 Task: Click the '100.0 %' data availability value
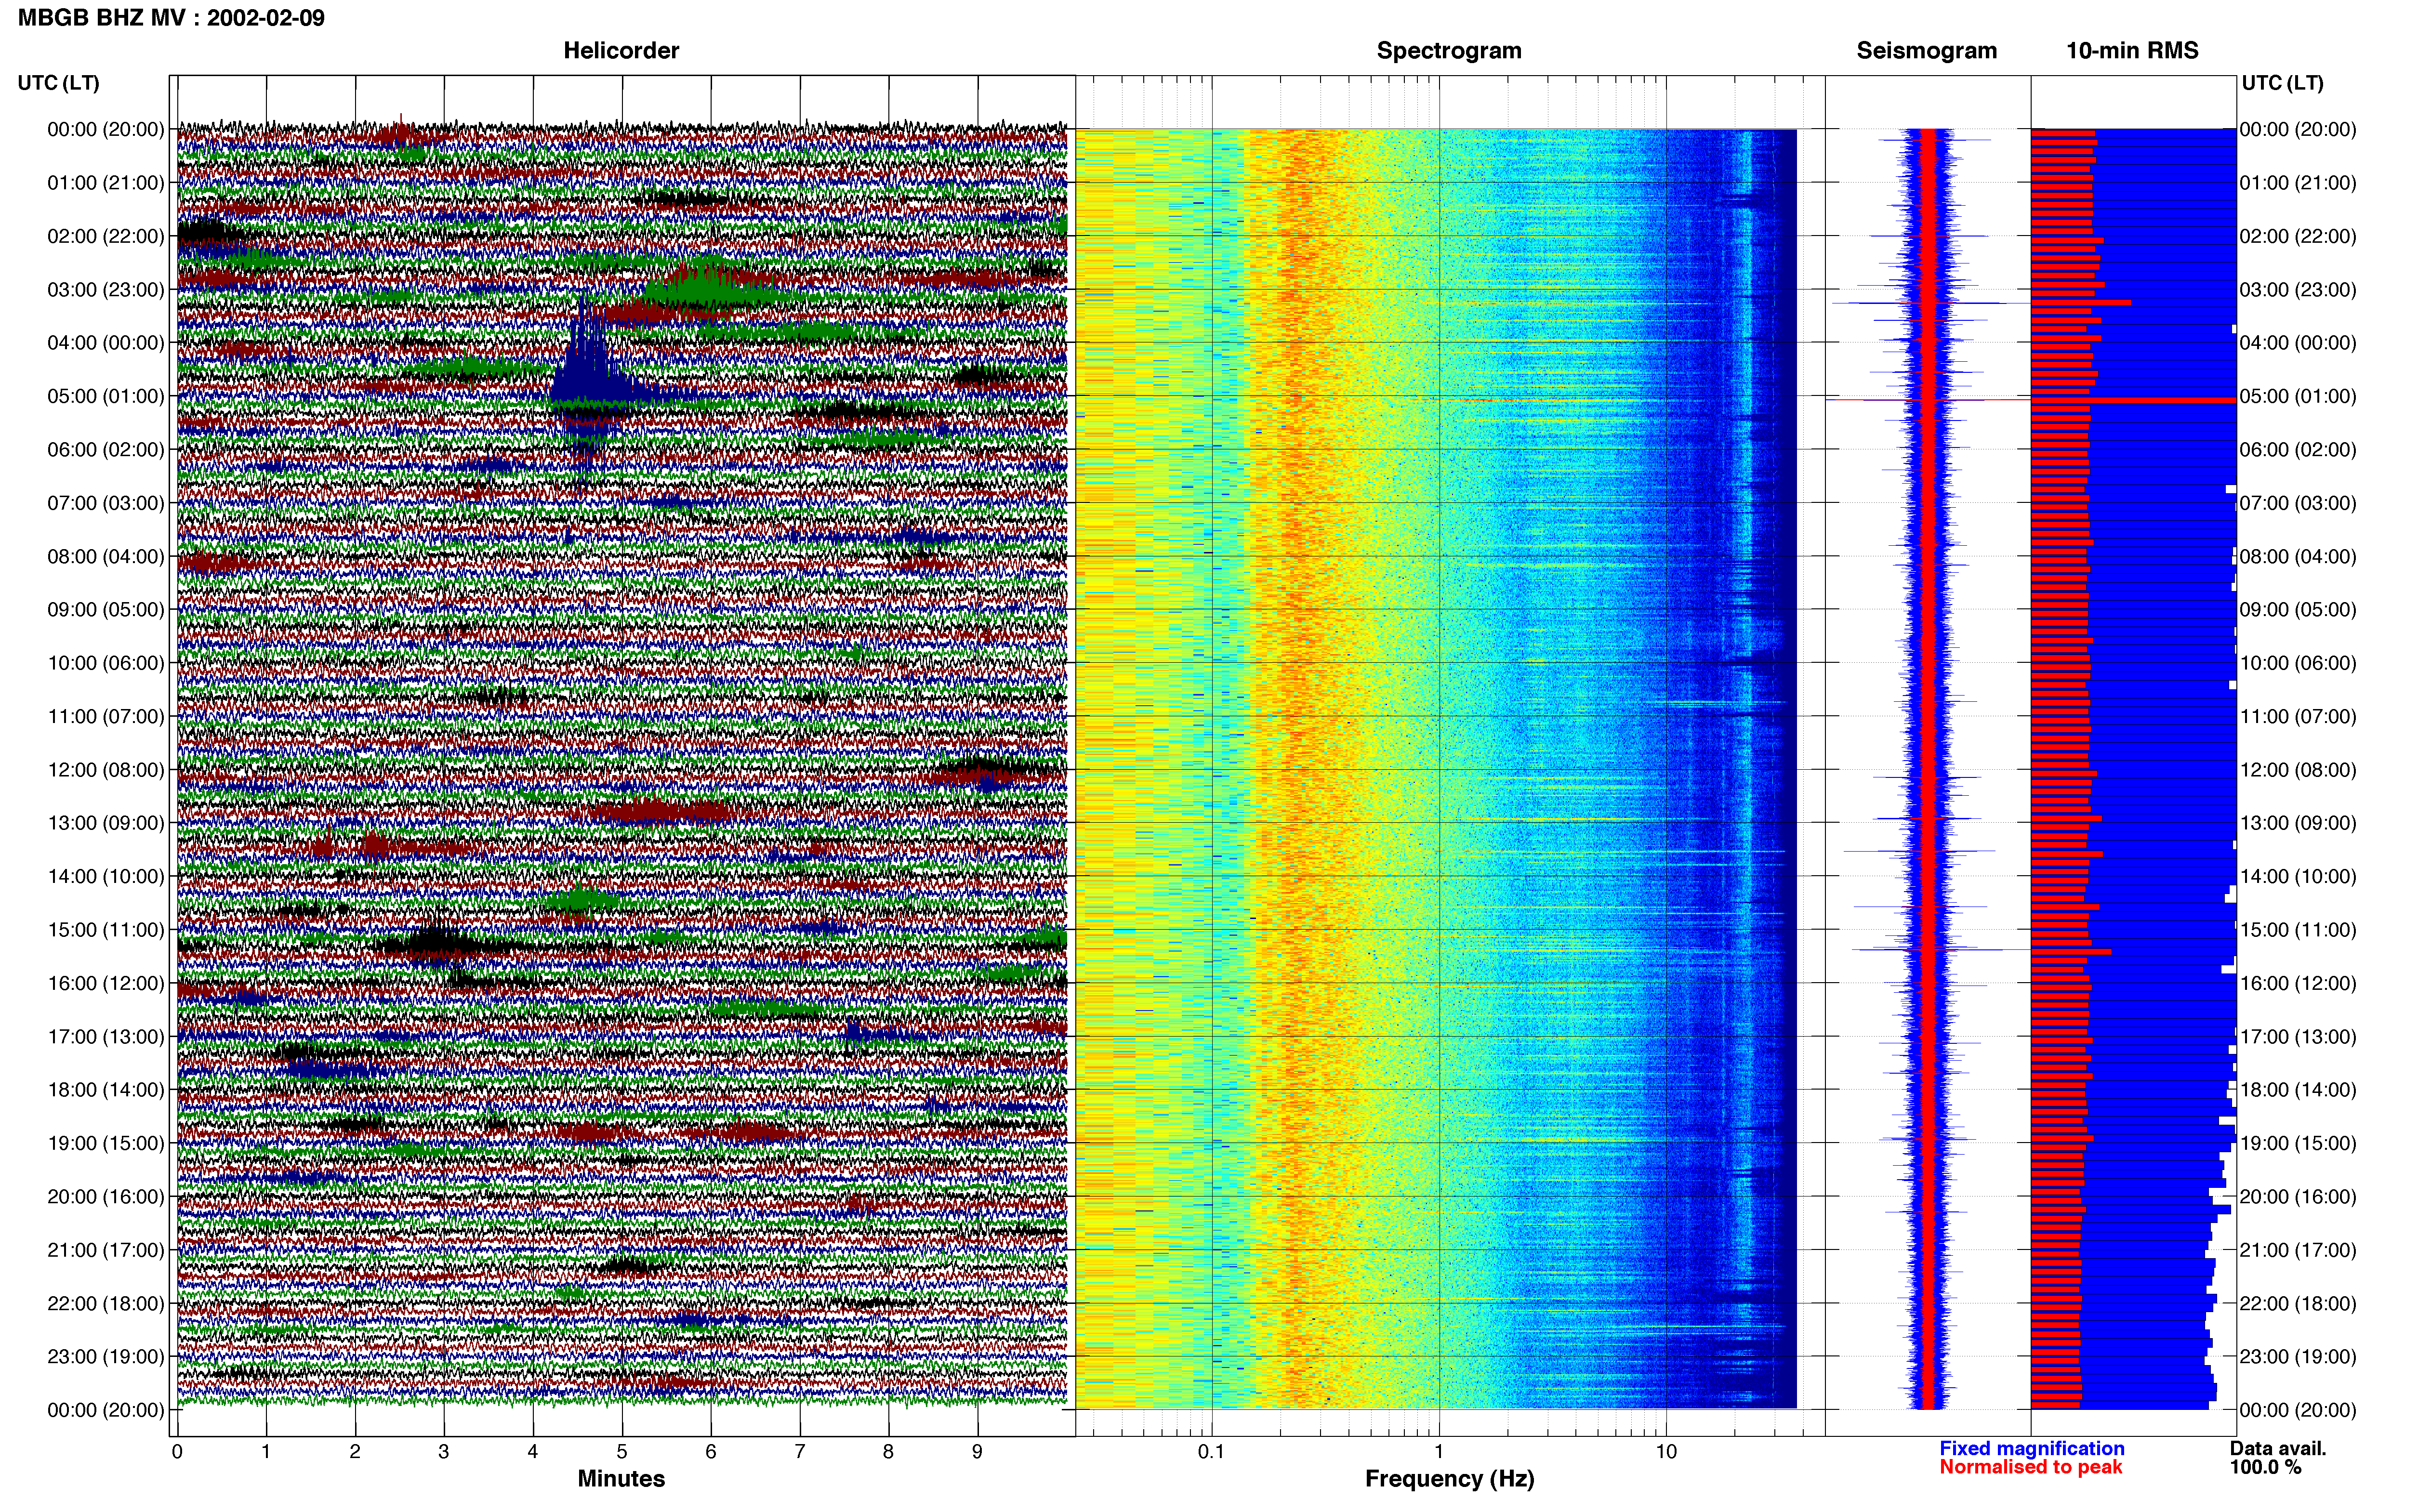click(x=2265, y=1467)
